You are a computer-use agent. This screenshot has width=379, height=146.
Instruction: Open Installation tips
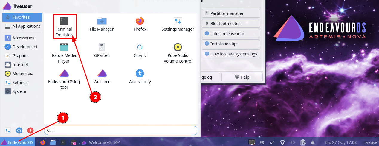(x=231, y=44)
